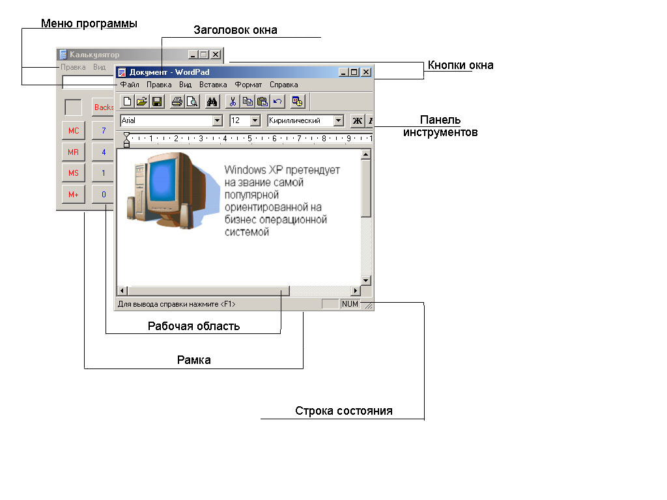
Task: Click the MC button in the Calculator
Action: [x=74, y=130]
